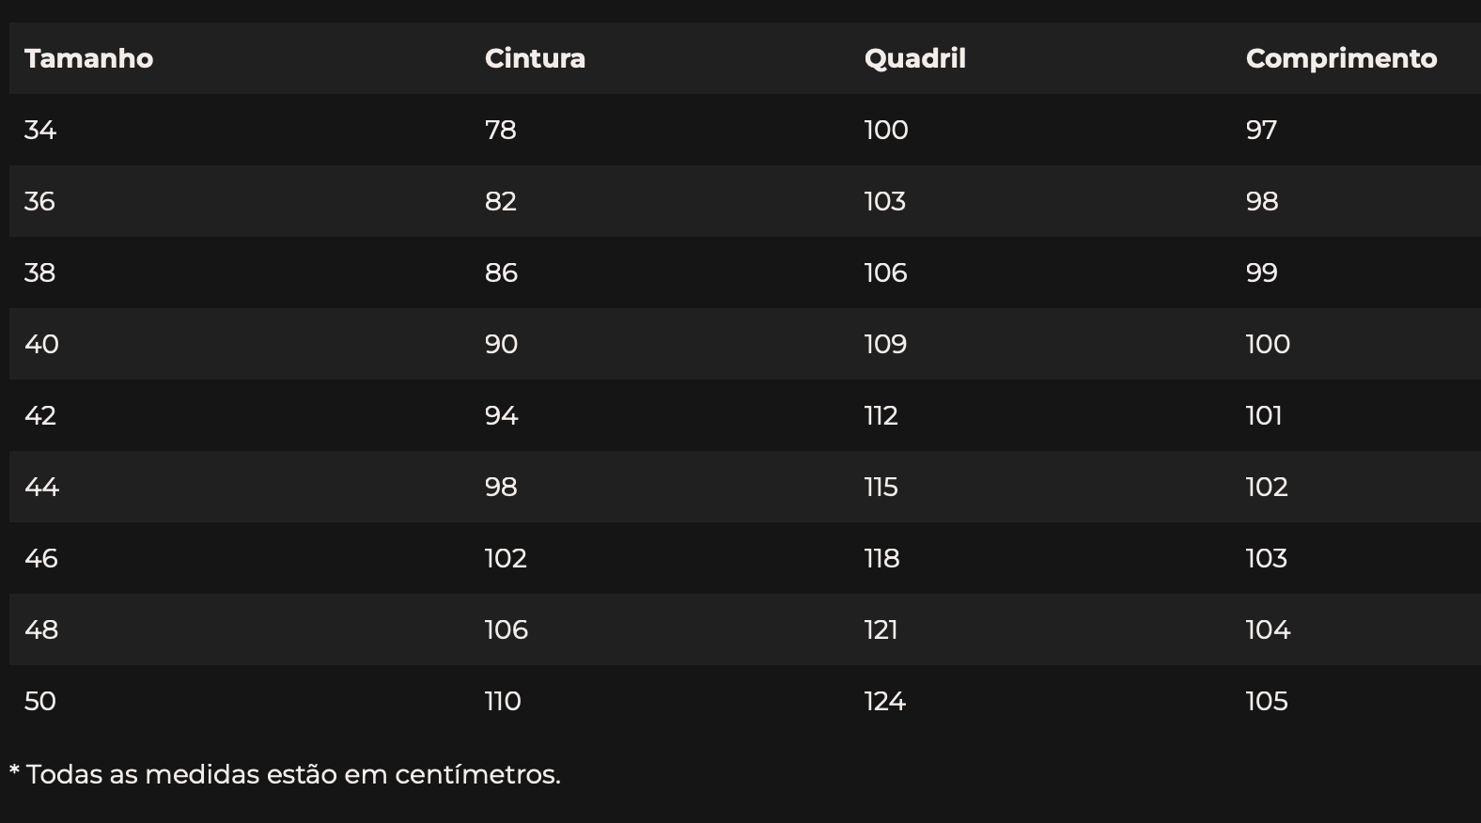Click the Comprimento value 105
The height and width of the screenshot is (823, 1481).
[x=1267, y=701]
